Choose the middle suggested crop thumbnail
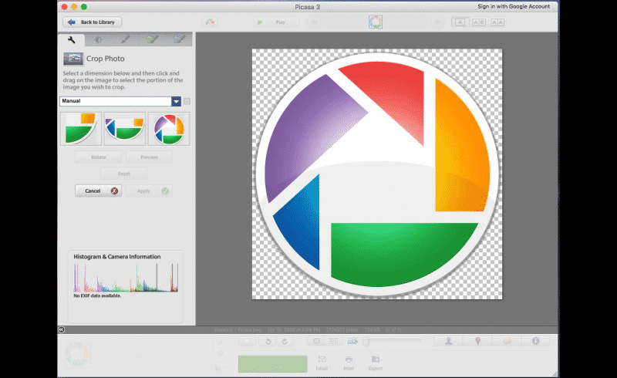This screenshot has width=617, height=378. point(125,129)
